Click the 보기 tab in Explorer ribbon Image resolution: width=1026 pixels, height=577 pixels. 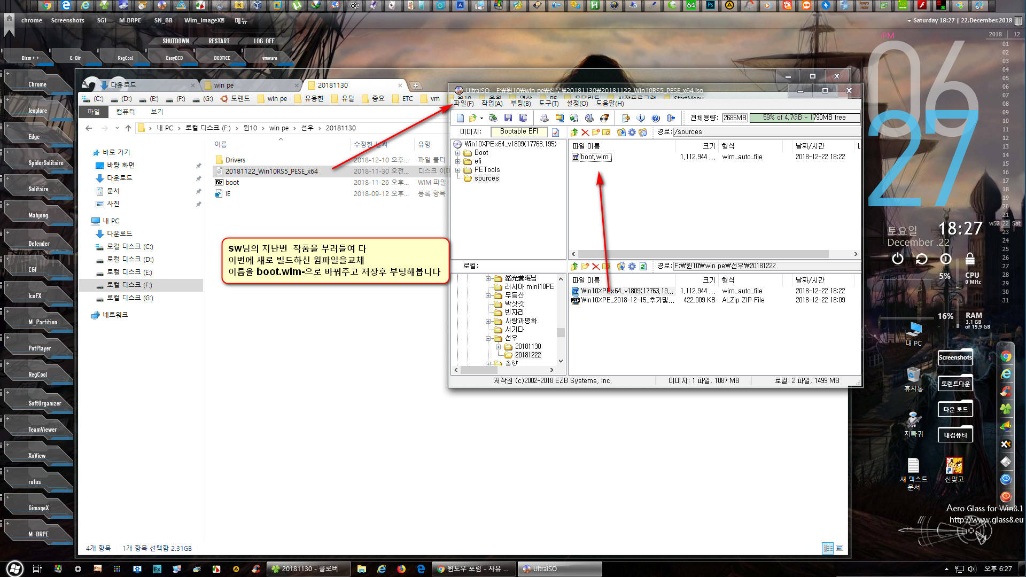[157, 112]
